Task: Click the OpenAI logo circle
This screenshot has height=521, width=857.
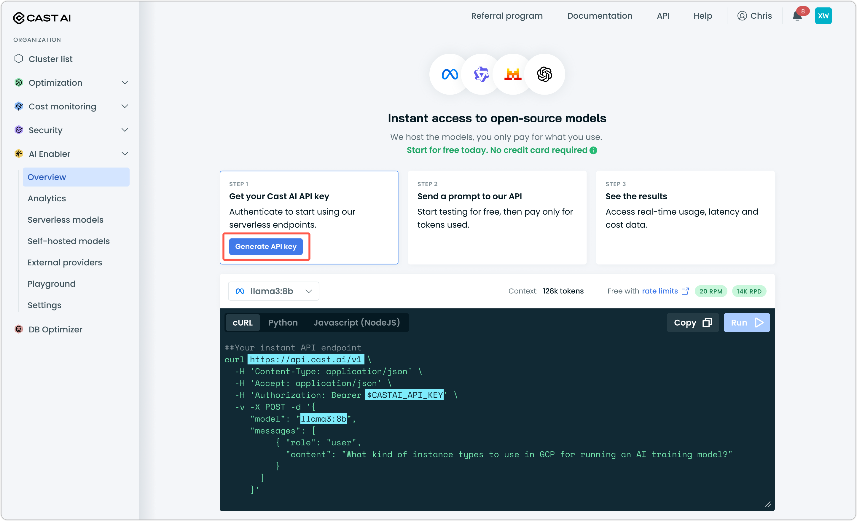Action: [x=544, y=74]
